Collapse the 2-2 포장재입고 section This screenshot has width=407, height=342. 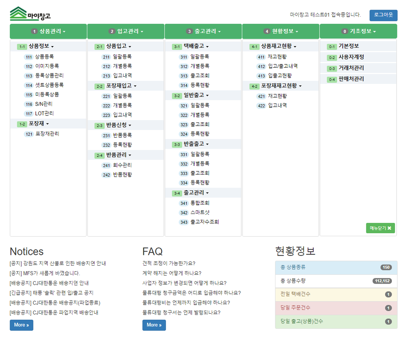(x=126, y=85)
